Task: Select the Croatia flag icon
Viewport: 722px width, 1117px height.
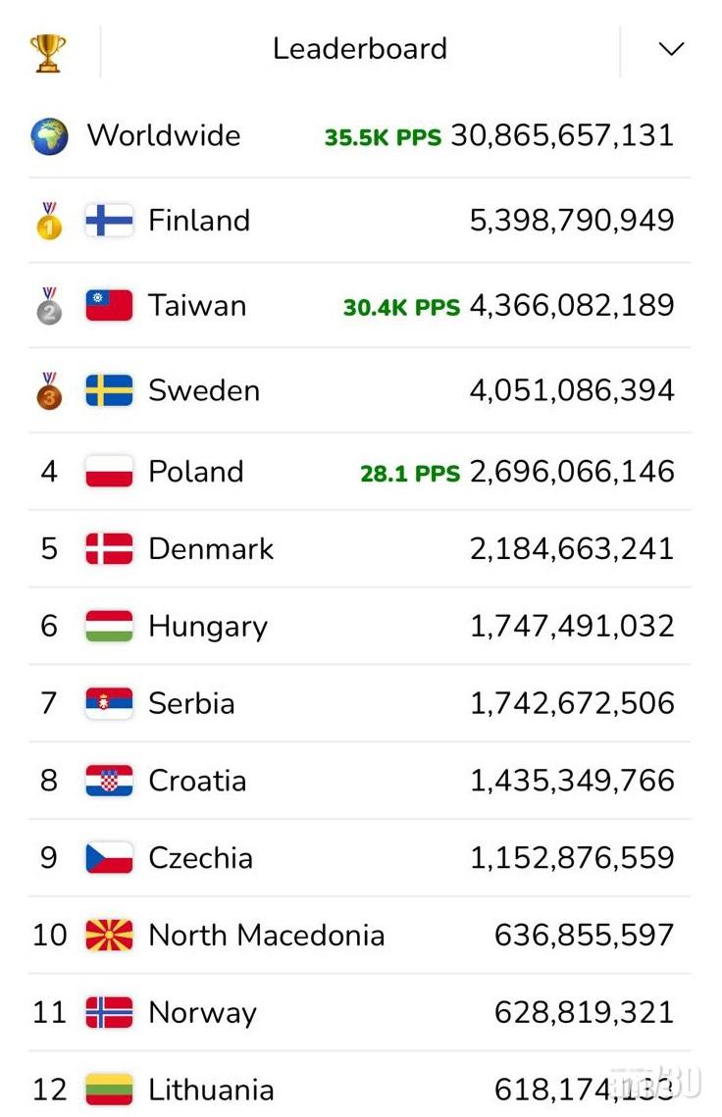Action: click(x=109, y=781)
